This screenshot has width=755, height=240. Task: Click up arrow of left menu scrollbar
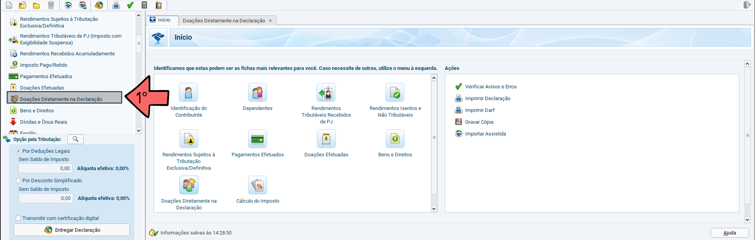click(x=138, y=15)
